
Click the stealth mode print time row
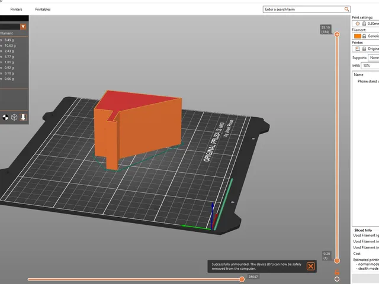(x=367, y=269)
